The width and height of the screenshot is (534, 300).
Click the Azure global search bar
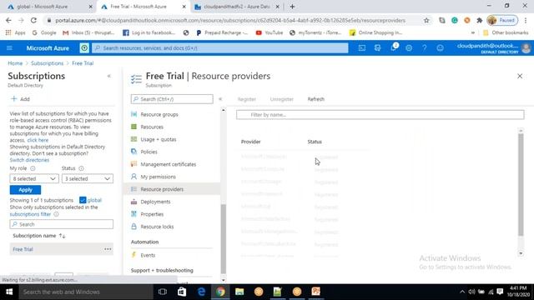tap(220, 48)
